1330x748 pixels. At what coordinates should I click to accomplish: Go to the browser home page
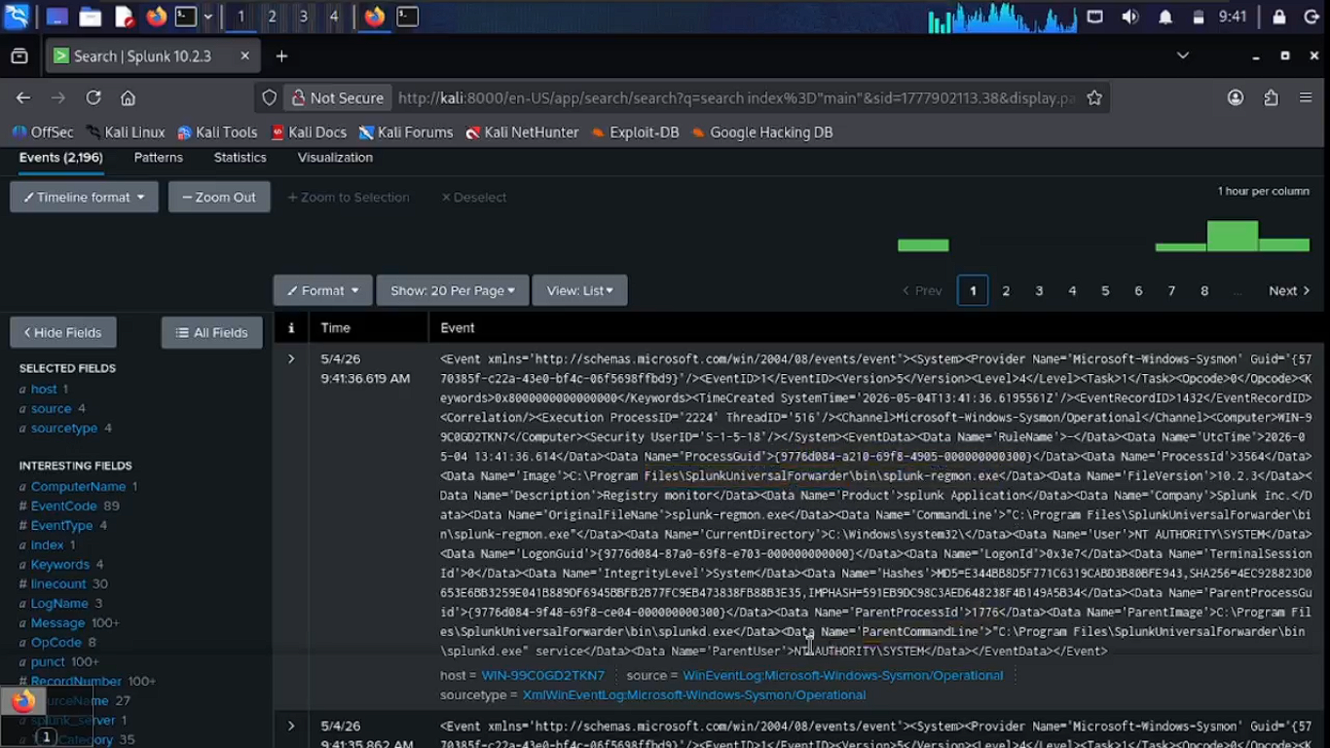point(128,97)
